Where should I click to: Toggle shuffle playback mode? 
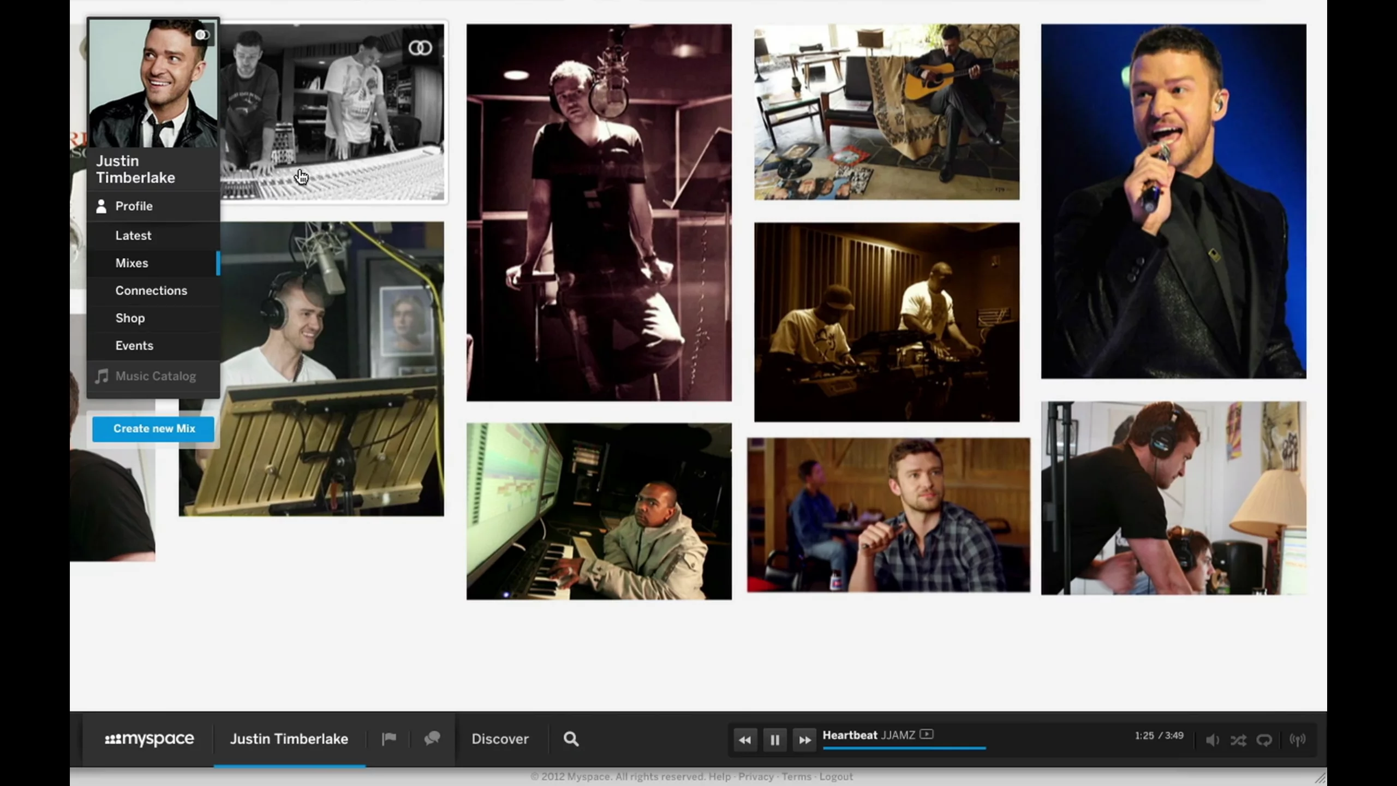[1238, 740]
